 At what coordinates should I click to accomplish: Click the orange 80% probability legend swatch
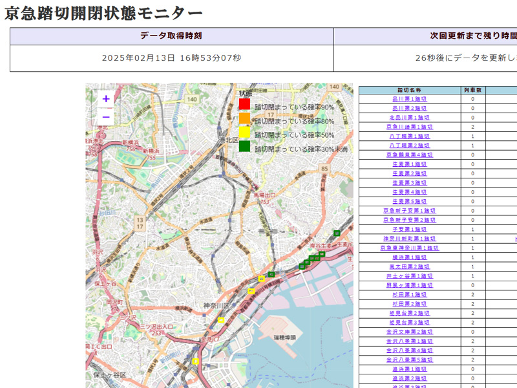244,118
